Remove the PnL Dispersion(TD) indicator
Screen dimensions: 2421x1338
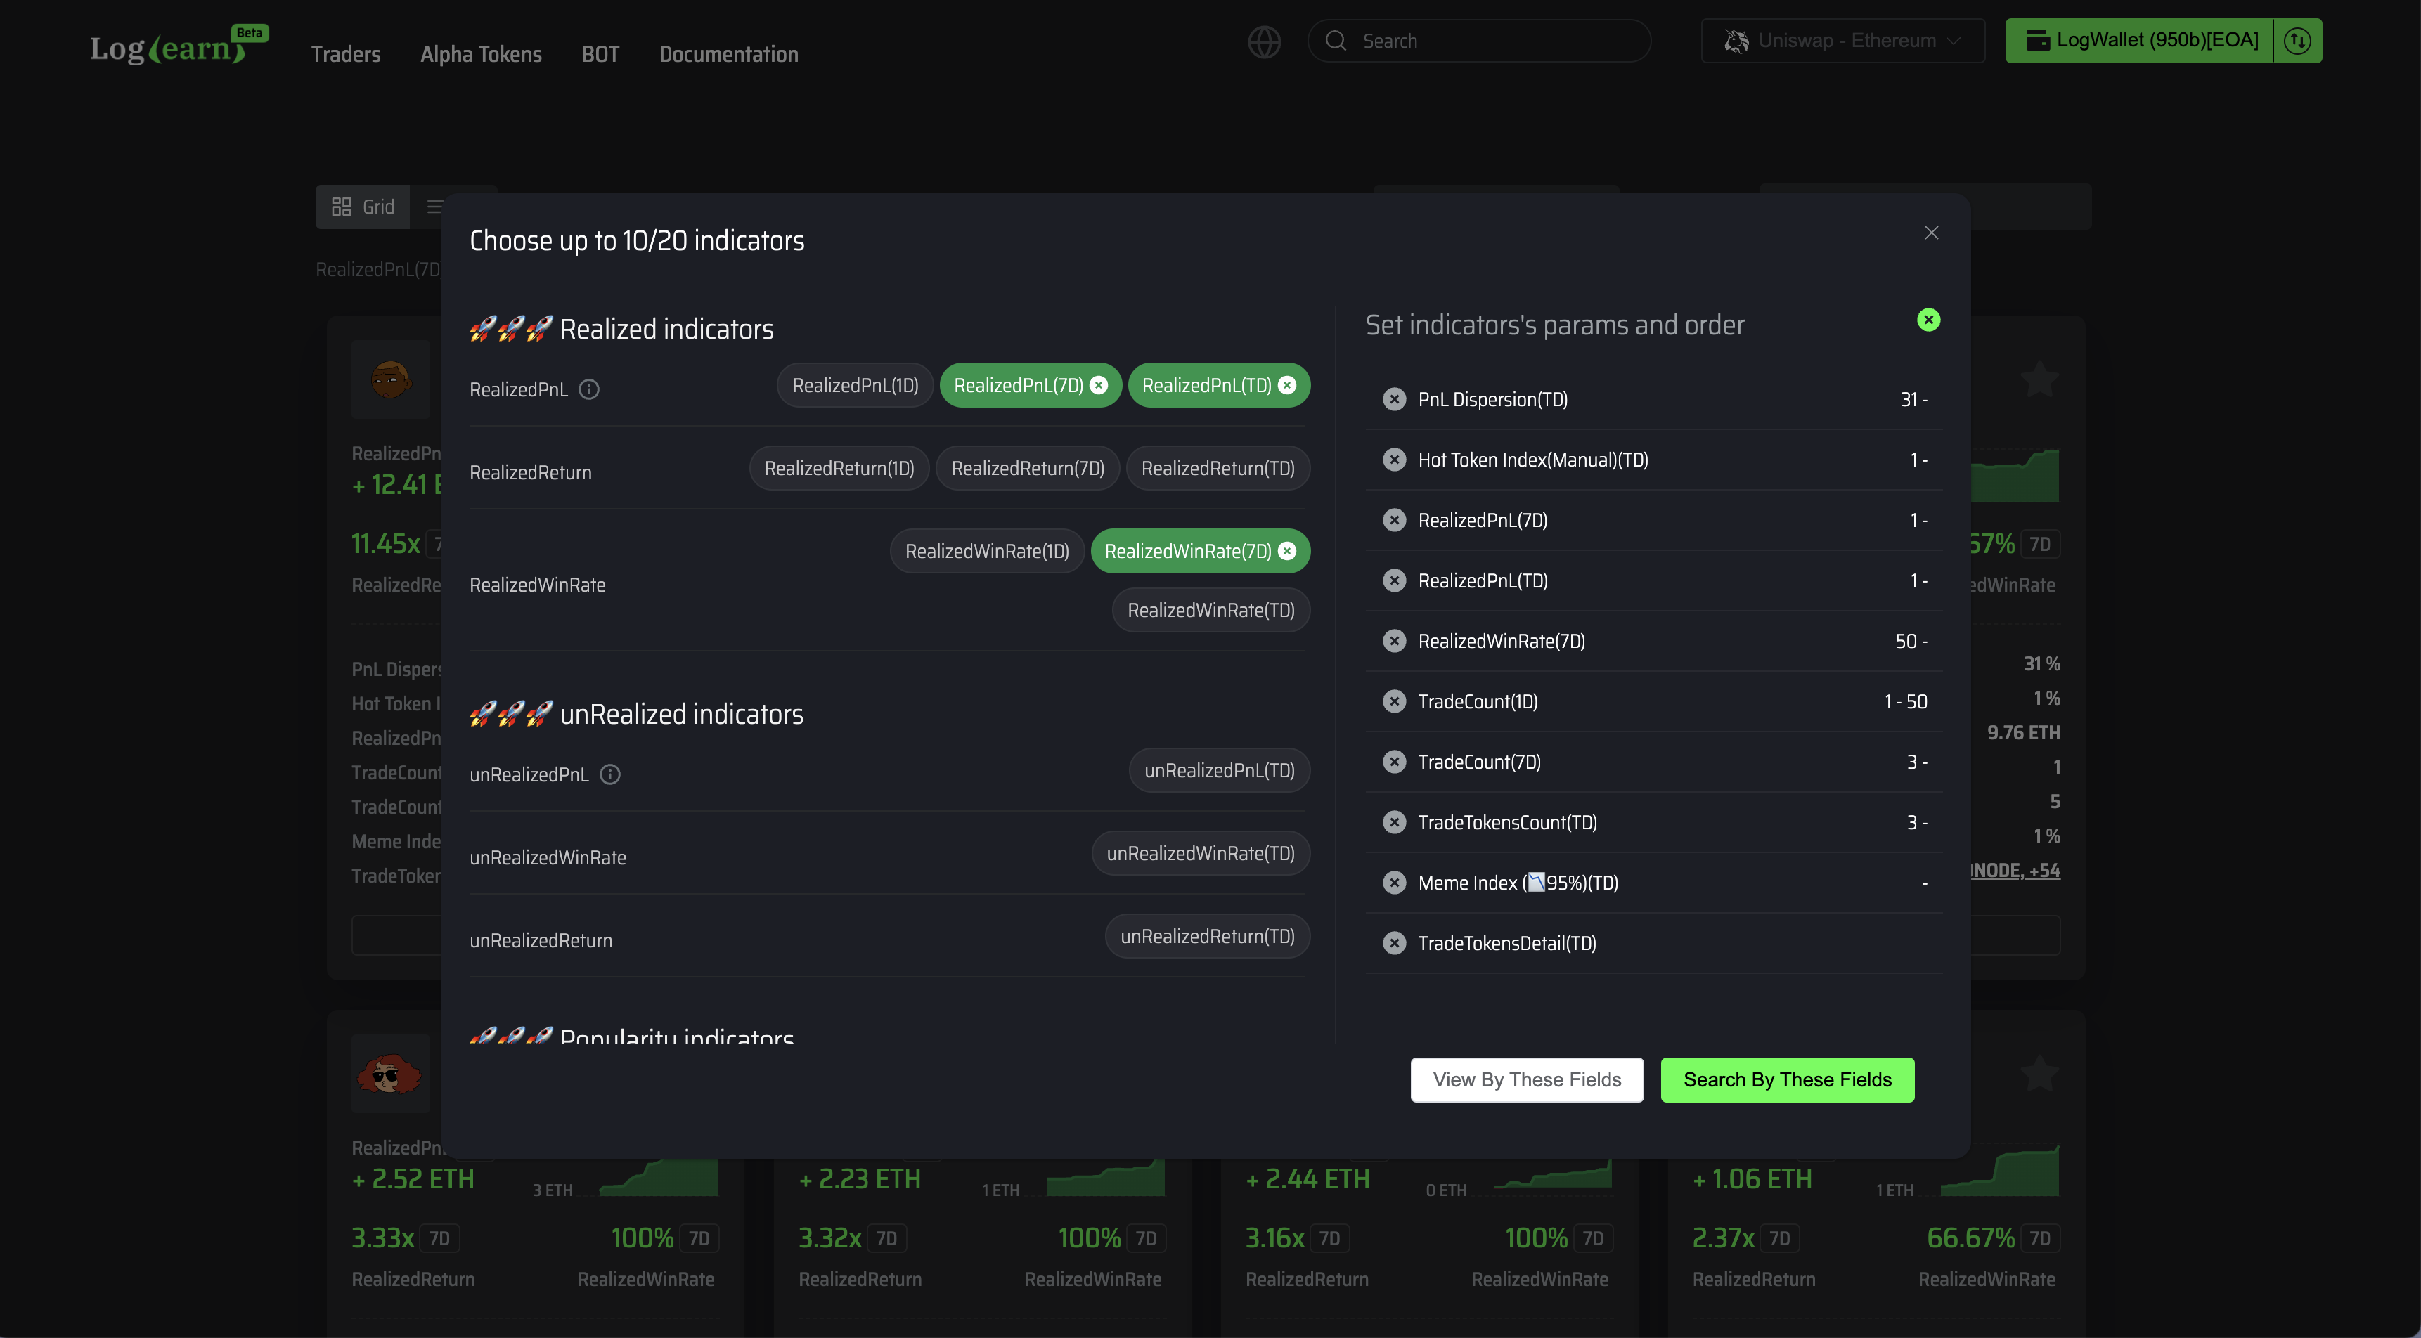pos(1395,399)
